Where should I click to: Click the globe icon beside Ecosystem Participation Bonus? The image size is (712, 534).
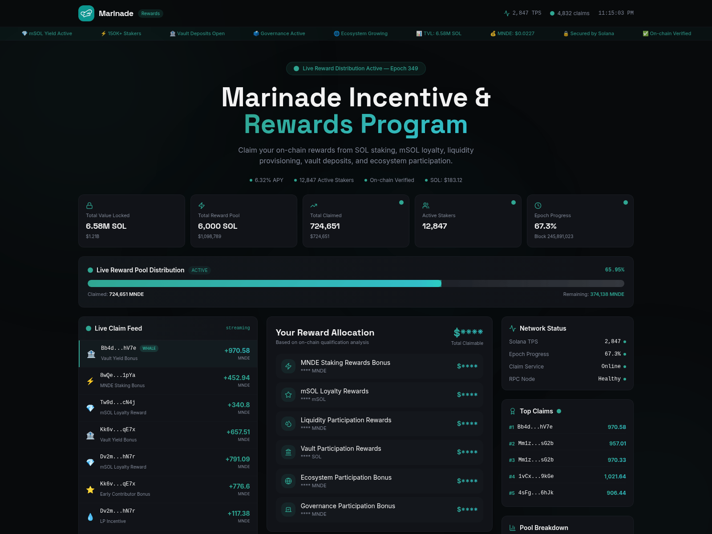[x=288, y=481]
